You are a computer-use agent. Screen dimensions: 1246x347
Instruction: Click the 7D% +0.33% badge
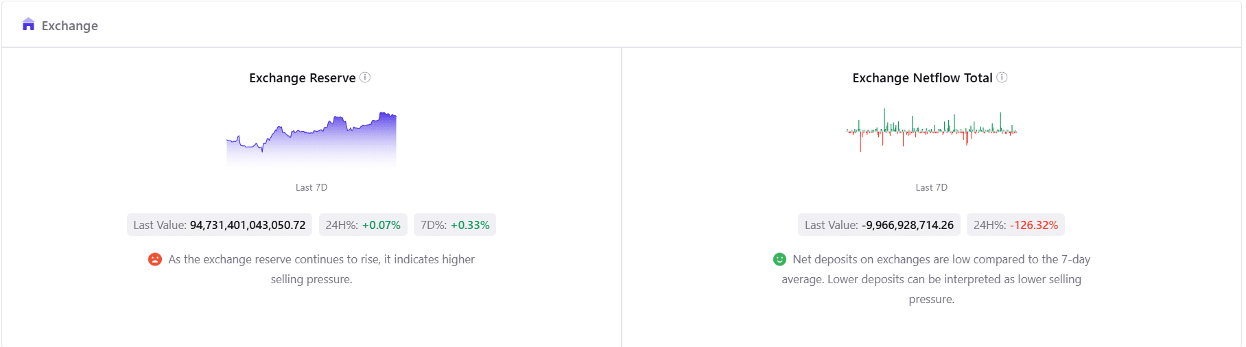[455, 225]
